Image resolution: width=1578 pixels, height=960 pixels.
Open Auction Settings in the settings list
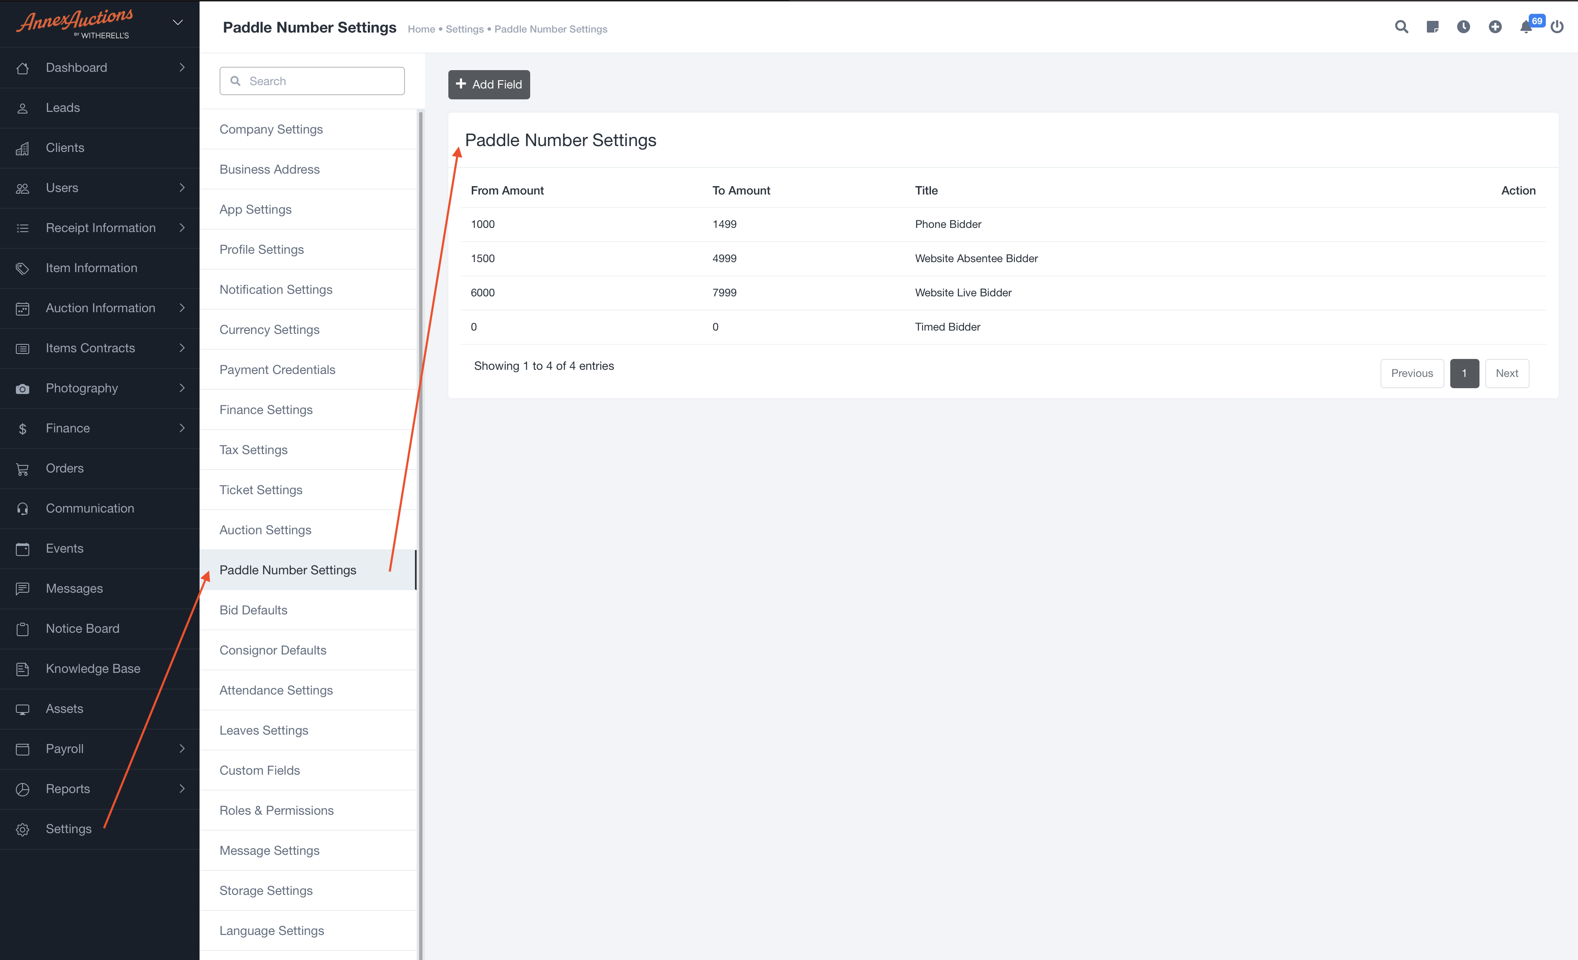click(265, 530)
